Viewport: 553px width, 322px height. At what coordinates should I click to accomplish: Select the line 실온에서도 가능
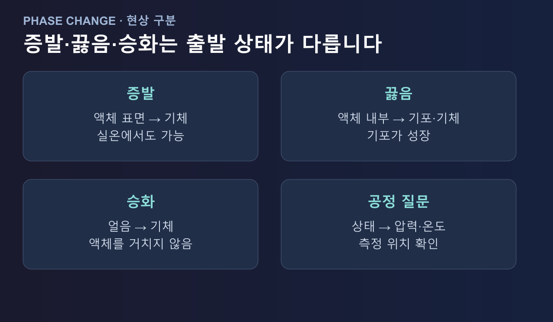click(x=141, y=136)
